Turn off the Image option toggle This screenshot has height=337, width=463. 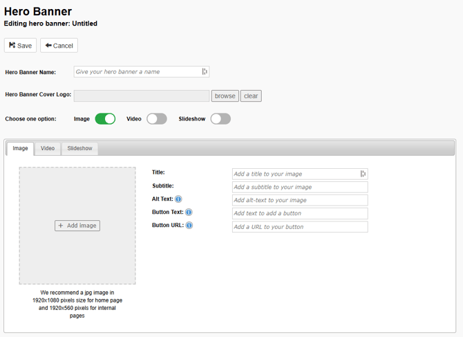point(105,119)
